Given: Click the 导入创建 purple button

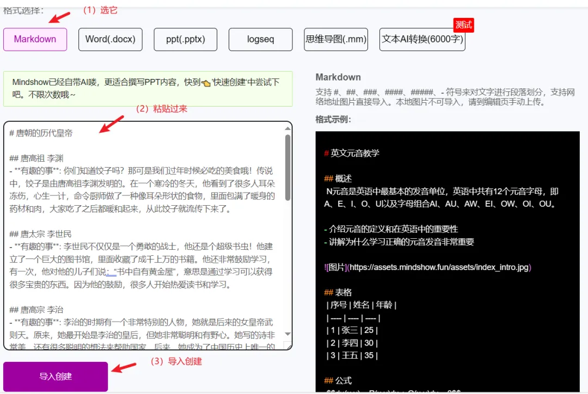Looking at the screenshot, I should pyautogui.click(x=54, y=375).
